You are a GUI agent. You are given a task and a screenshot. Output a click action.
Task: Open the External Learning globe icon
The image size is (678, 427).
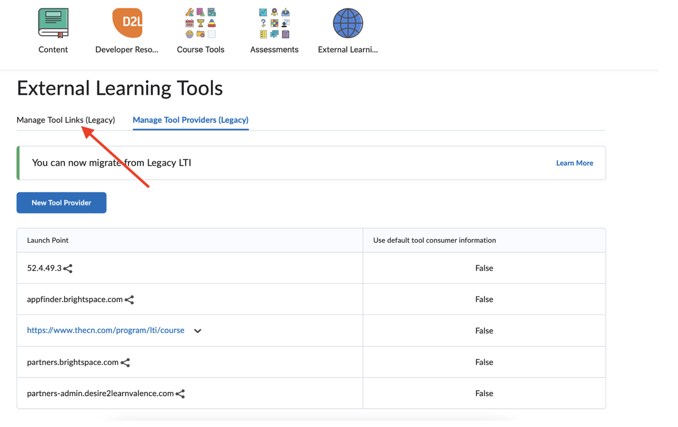click(348, 23)
